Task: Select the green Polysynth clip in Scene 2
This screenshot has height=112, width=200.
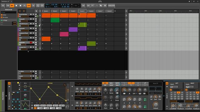Action: click(55, 20)
